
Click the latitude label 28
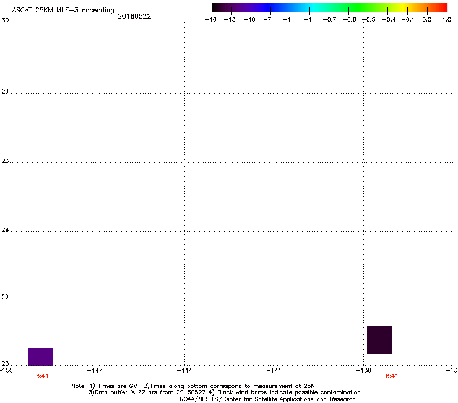5,92
